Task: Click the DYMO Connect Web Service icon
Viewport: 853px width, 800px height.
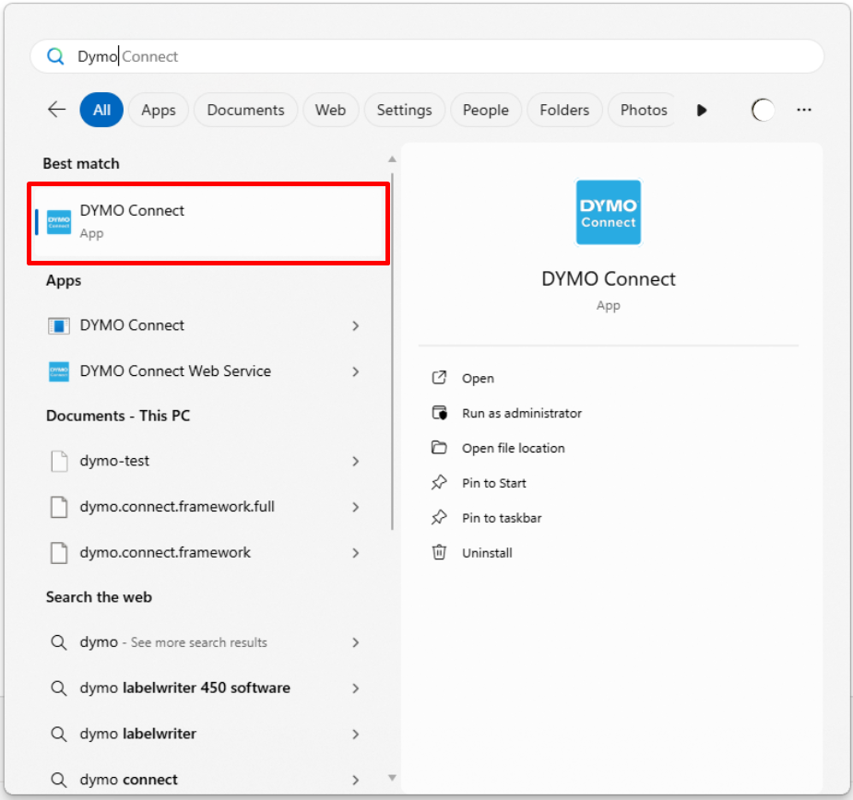Action: (x=59, y=371)
